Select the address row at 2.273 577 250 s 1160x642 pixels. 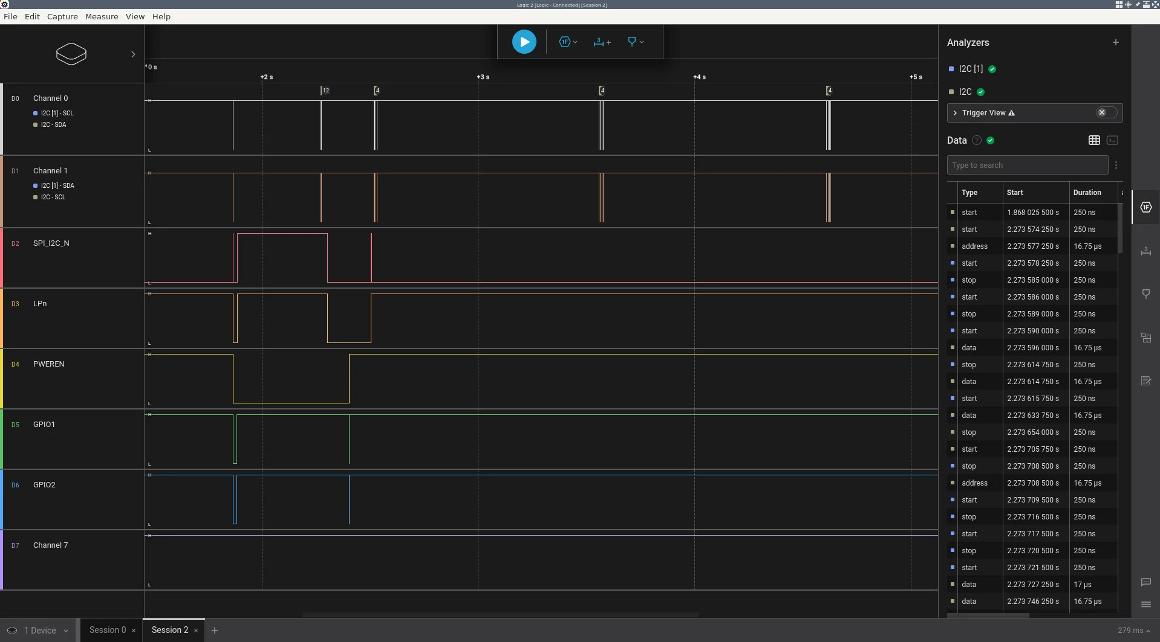coord(1032,246)
